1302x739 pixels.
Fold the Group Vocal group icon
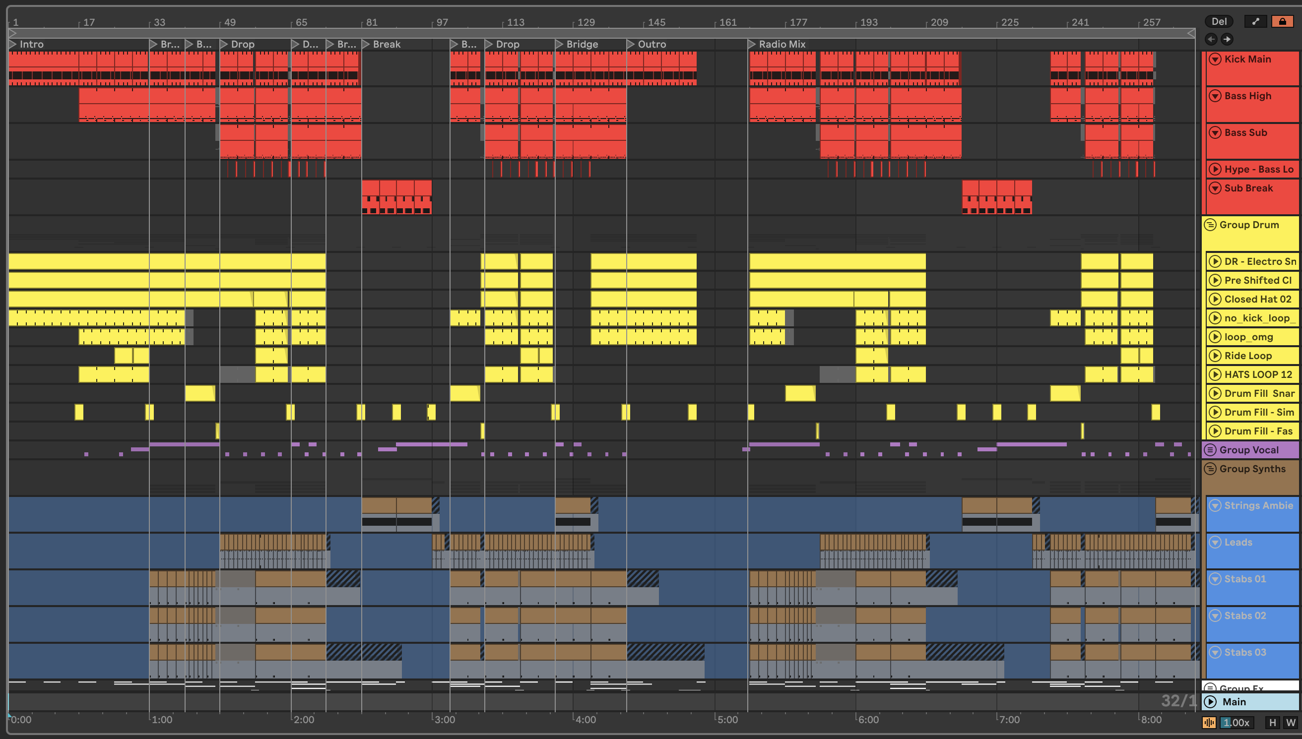coord(1210,450)
